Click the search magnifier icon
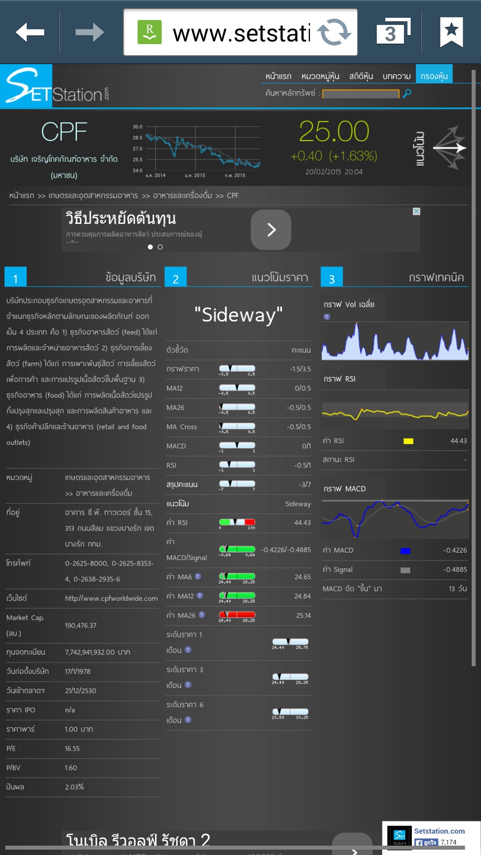 (407, 93)
